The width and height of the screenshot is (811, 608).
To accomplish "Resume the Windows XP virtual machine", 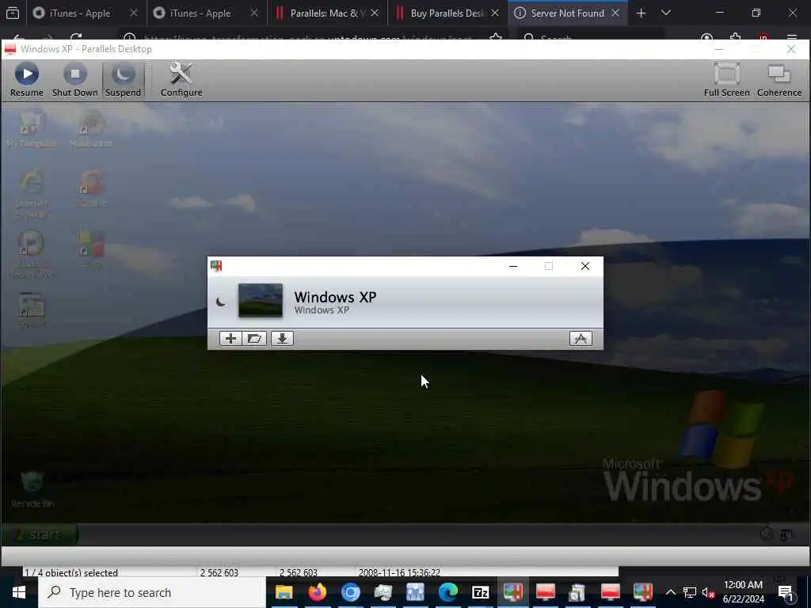I will tap(27, 79).
